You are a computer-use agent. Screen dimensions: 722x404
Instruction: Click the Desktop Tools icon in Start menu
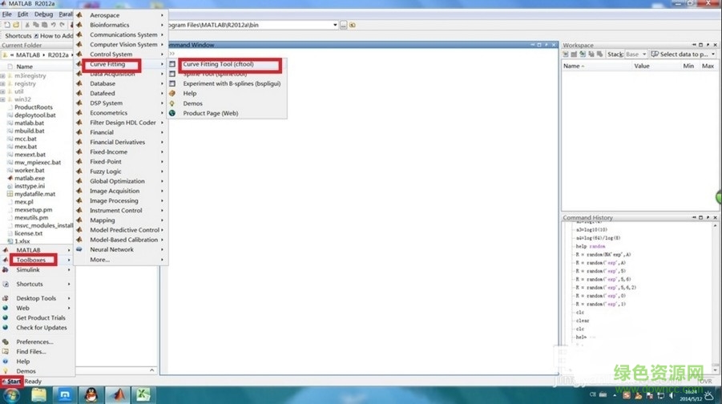coord(6,298)
